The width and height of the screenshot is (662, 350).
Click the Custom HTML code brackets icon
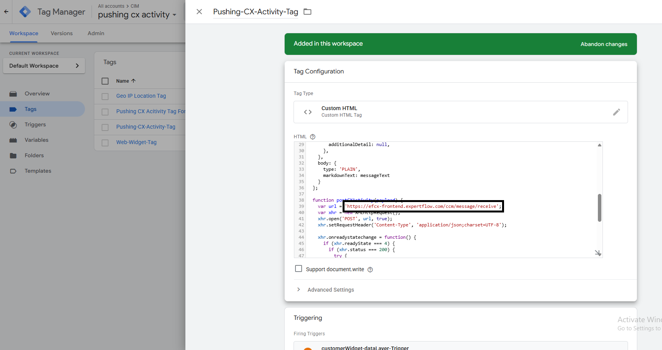coord(308,112)
